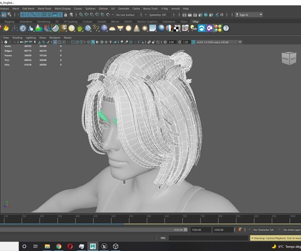Image resolution: width=301 pixels, height=251 pixels.
Task: Click the green cone volume shelf icon
Action: click(x=39, y=29)
